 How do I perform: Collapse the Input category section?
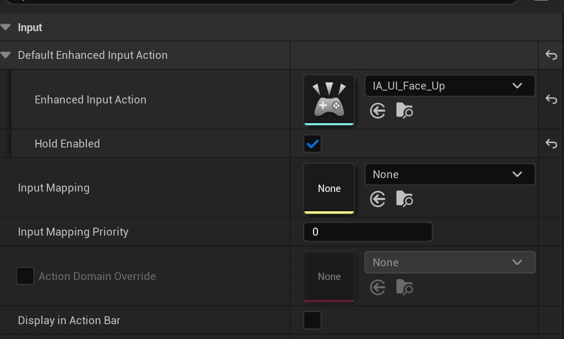tap(6, 27)
